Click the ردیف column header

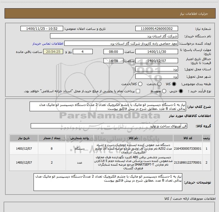(206, 138)
